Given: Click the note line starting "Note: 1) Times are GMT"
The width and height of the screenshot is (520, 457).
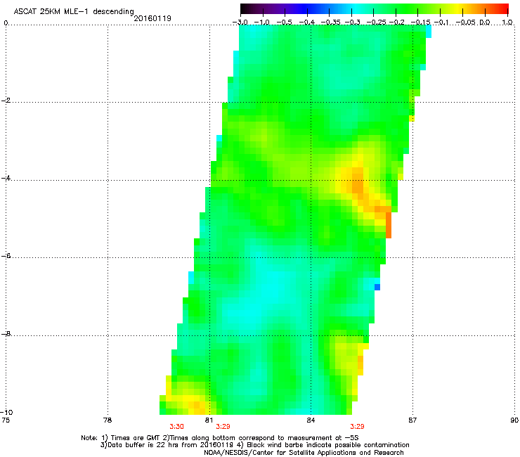Looking at the screenshot, I should 220,438.
